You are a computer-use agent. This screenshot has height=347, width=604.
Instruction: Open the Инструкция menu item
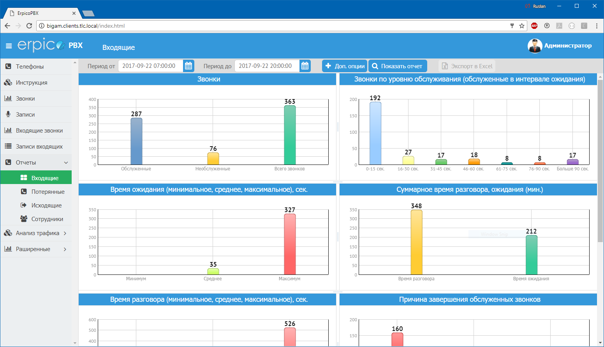pyautogui.click(x=36, y=83)
